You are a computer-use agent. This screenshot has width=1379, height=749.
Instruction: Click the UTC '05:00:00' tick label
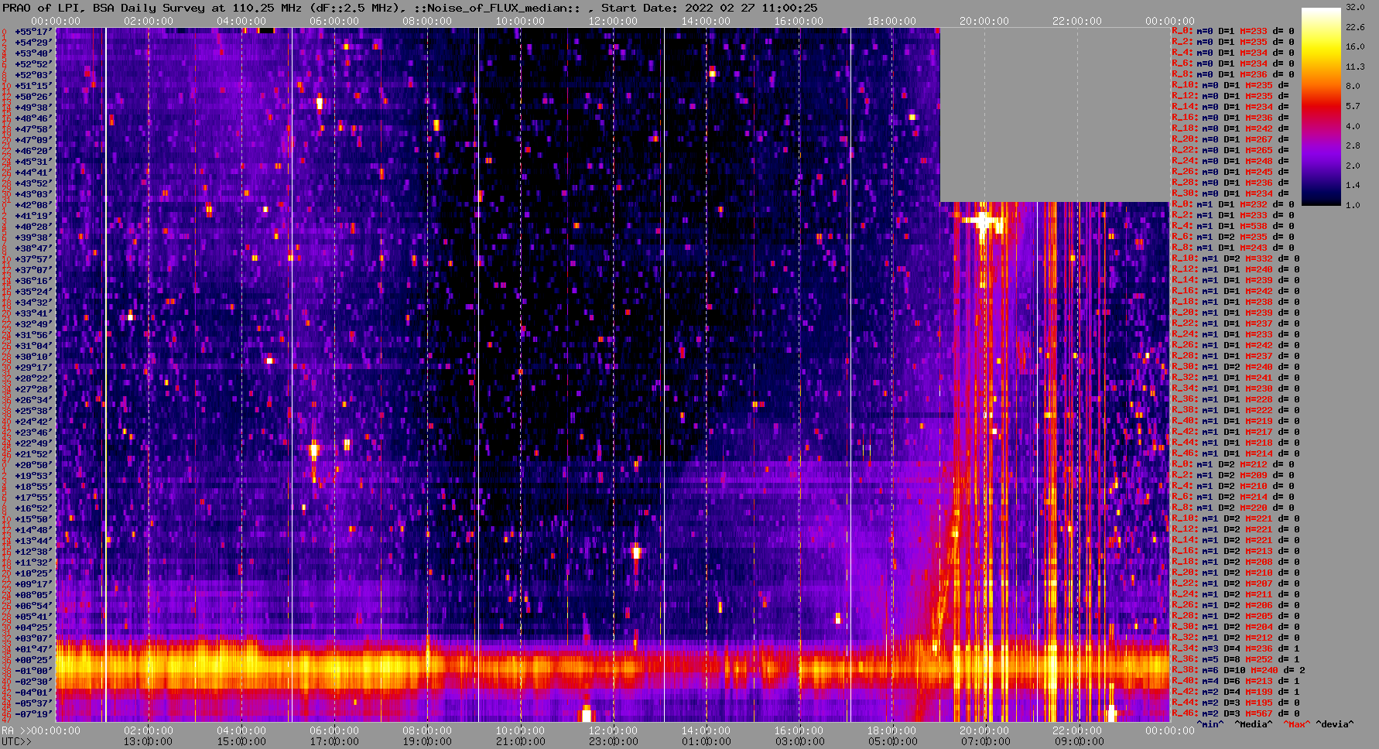[891, 741]
